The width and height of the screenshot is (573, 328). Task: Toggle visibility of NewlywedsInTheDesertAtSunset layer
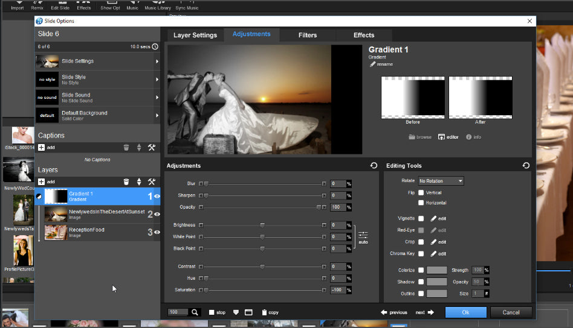pos(157,214)
